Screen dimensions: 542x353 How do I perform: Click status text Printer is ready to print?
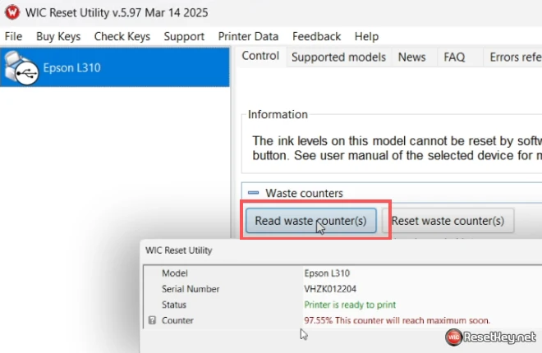coord(350,305)
